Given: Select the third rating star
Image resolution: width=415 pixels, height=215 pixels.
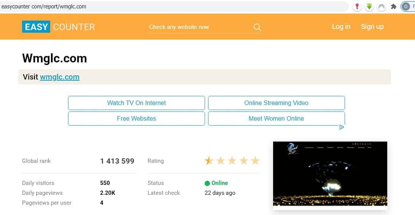Looking at the screenshot, I should pyautogui.click(x=232, y=161).
